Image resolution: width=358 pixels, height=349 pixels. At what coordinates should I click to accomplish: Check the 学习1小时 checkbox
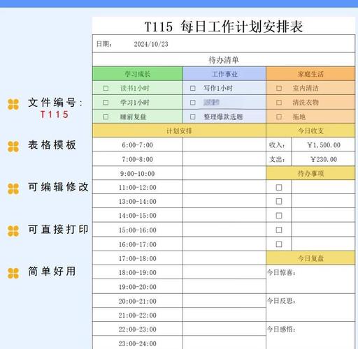(x=106, y=103)
